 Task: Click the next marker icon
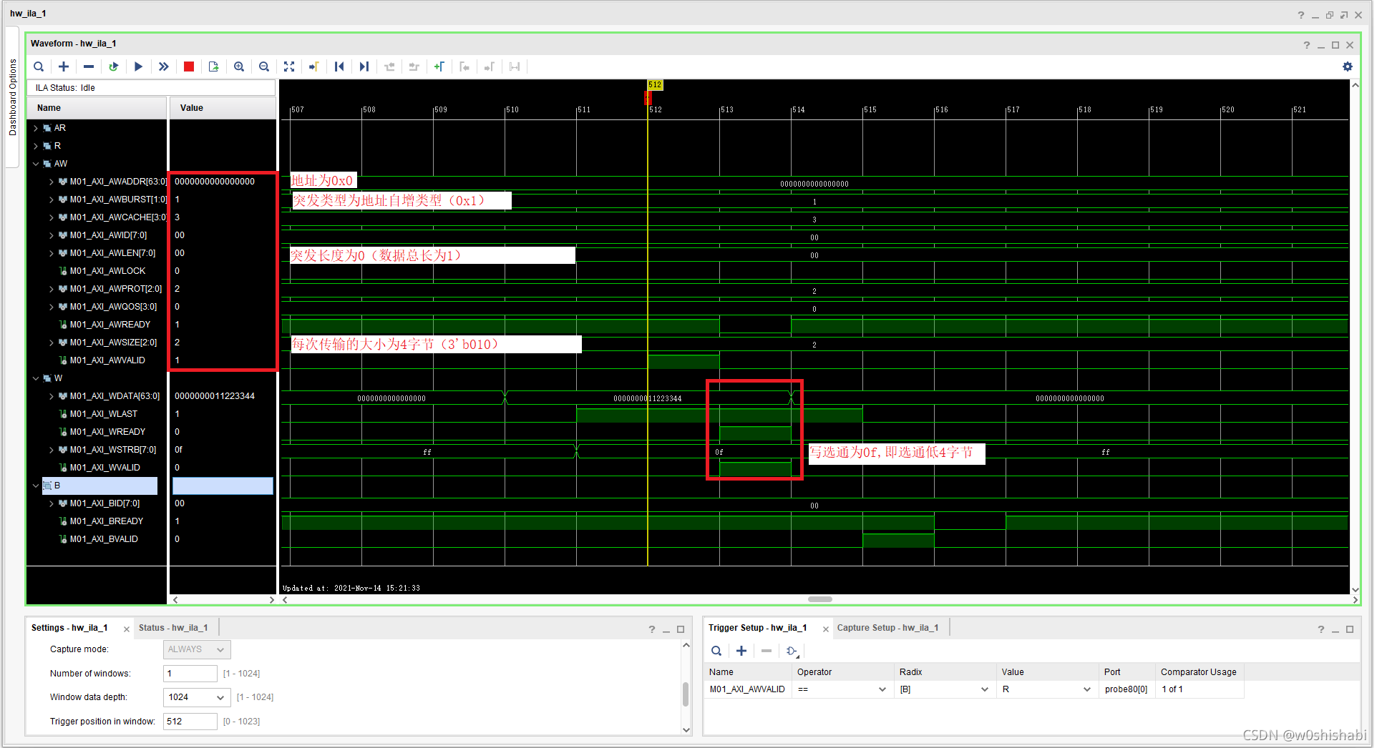point(490,67)
